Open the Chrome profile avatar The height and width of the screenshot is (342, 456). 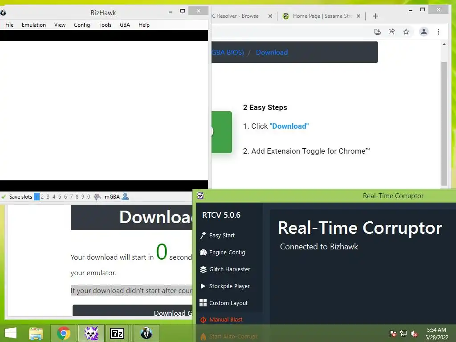click(x=424, y=32)
